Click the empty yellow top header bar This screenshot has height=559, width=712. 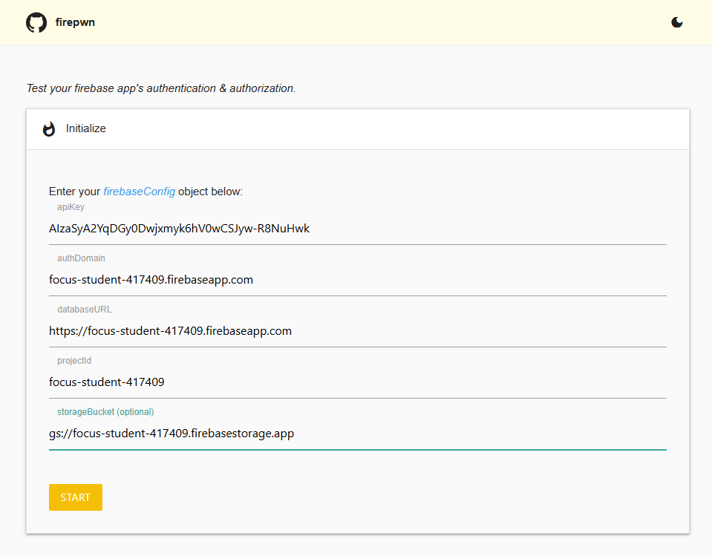click(x=371, y=22)
